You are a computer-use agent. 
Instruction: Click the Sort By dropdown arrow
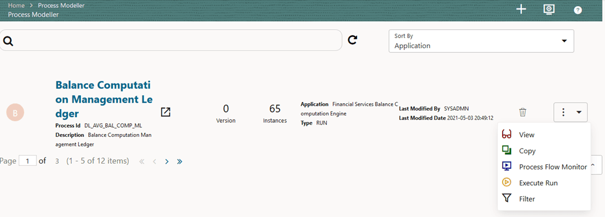click(565, 41)
